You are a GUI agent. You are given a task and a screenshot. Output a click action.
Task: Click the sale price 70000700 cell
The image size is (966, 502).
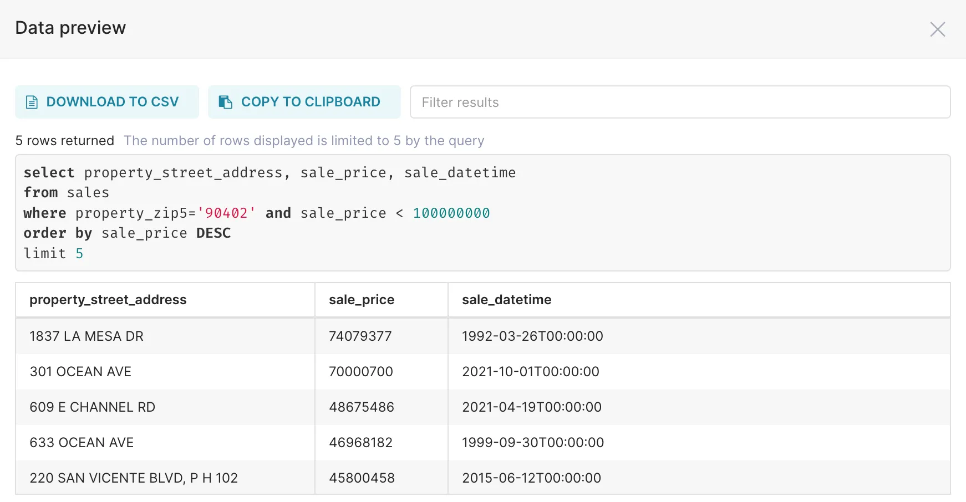tap(361, 372)
